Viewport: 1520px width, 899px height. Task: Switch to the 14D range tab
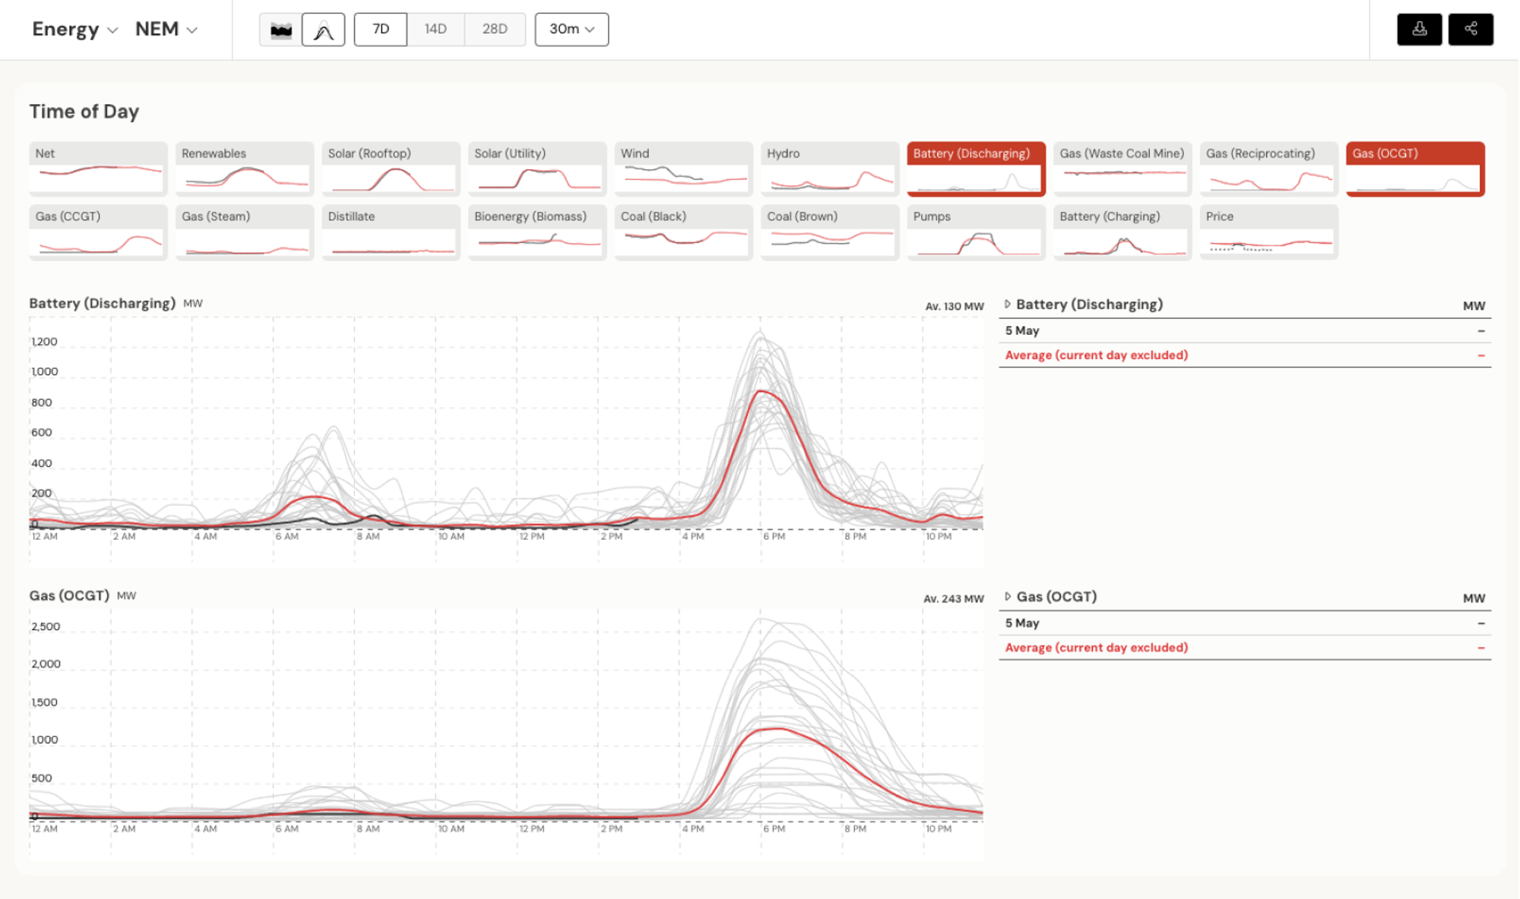(x=435, y=30)
